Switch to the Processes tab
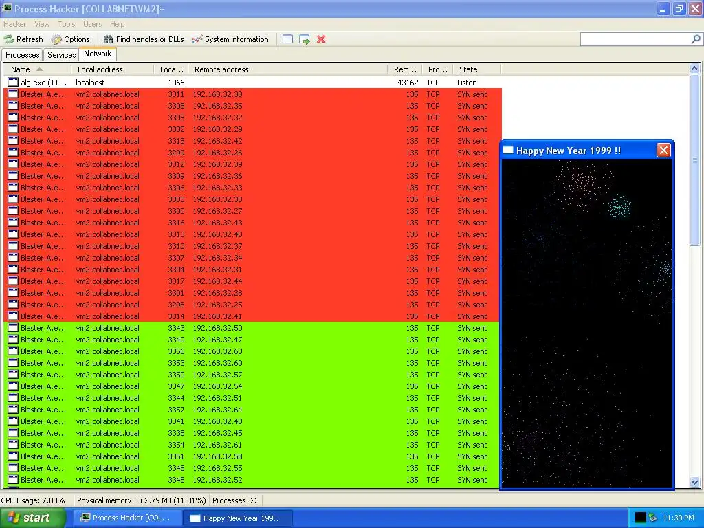This screenshot has width=704, height=528. coord(23,55)
